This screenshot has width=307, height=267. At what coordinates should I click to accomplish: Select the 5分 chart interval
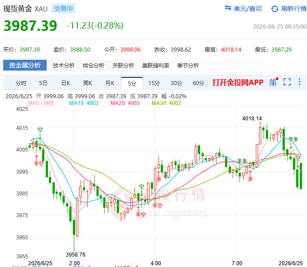(132, 84)
